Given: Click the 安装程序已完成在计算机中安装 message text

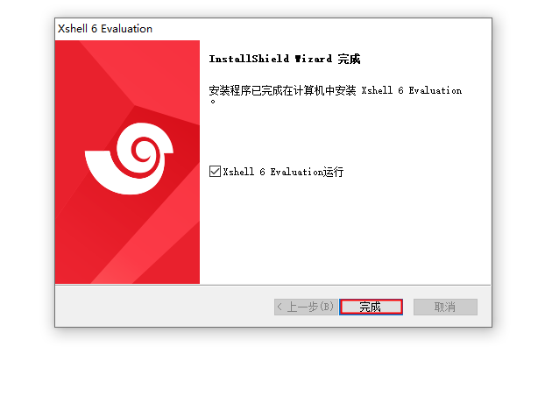Looking at the screenshot, I should click(282, 91).
